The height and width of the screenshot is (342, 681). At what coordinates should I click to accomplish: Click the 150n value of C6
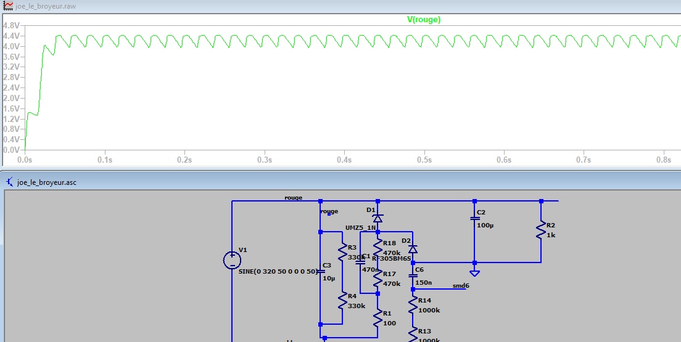tap(423, 282)
